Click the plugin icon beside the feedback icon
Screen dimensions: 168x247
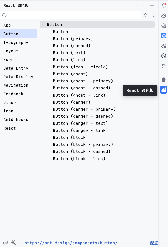tap(14, 243)
